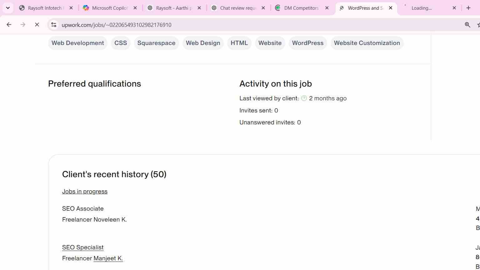This screenshot has height=270, width=480.
Task: Select the Squarespace skill tag
Action: point(156,43)
